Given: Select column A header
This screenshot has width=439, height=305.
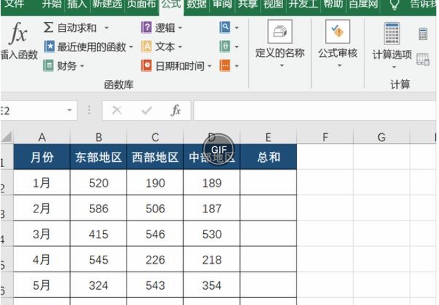Looking at the screenshot, I should [42, 137].
